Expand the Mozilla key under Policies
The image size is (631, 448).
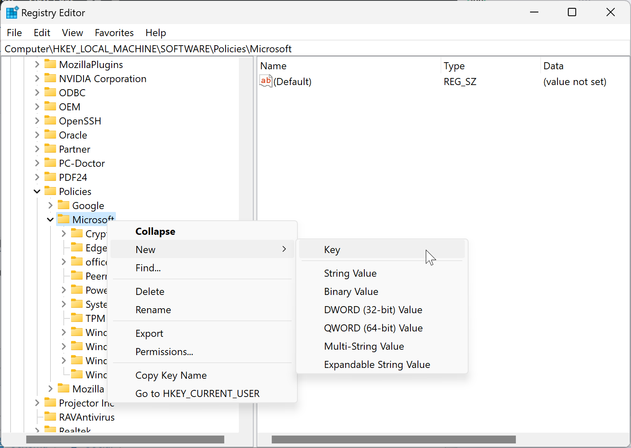tap(50, 389)
